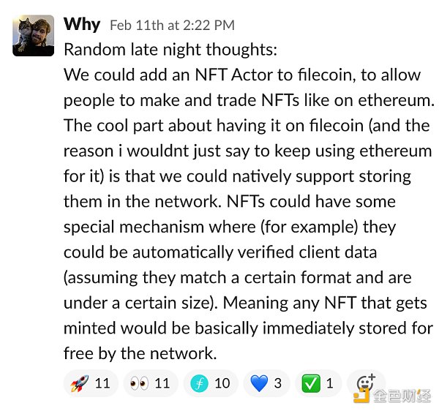
Task: Click the phrase "match a certain format"
Action: [255, 278]
